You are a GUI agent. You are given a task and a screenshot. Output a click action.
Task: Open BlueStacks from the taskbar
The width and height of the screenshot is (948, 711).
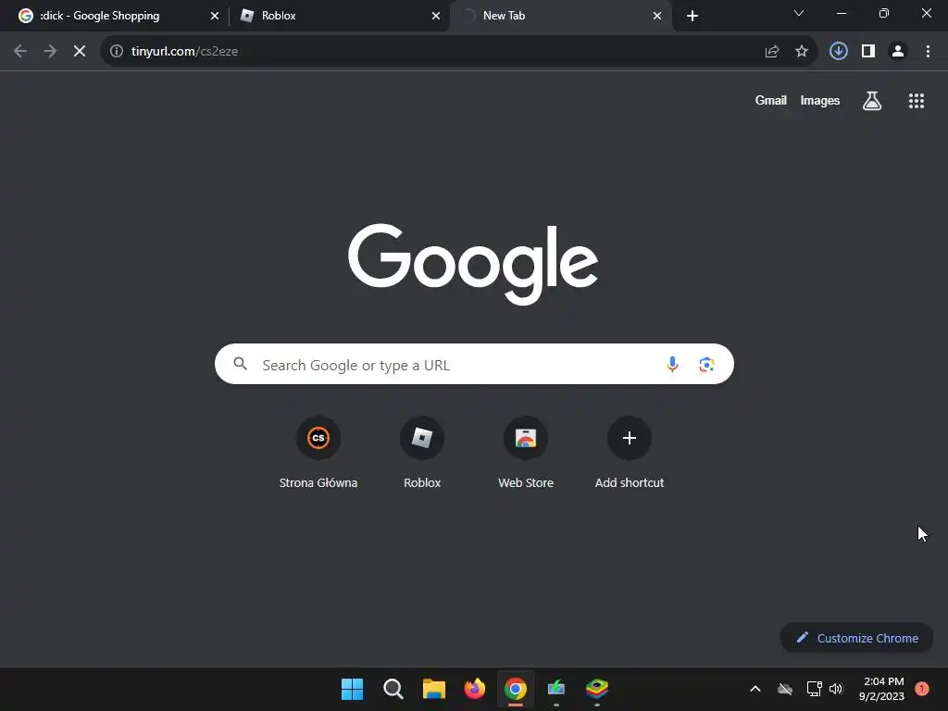(597, 689)
